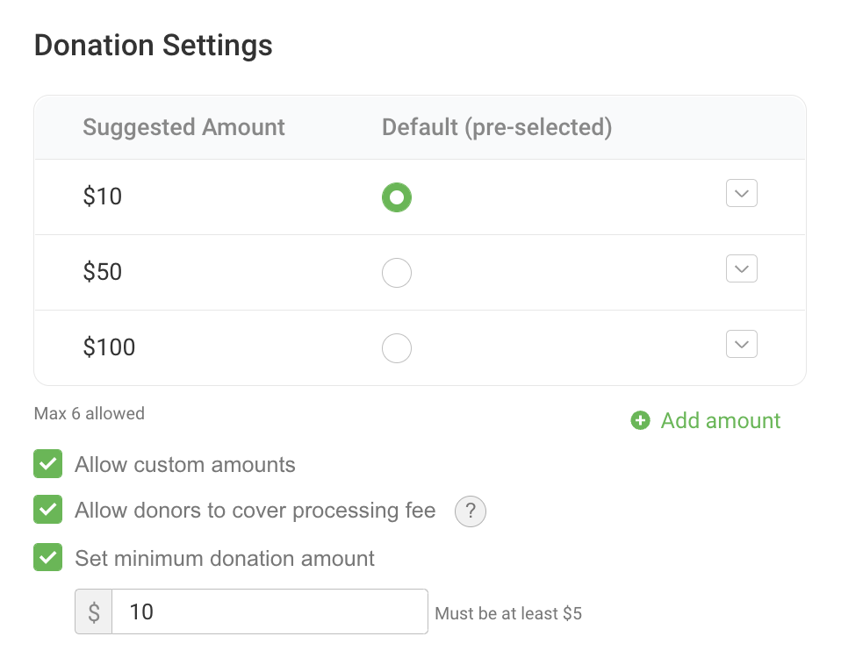841x665 pixels.
Task: Open the $10 row dropdown arrow
Action: click(742, 194)
